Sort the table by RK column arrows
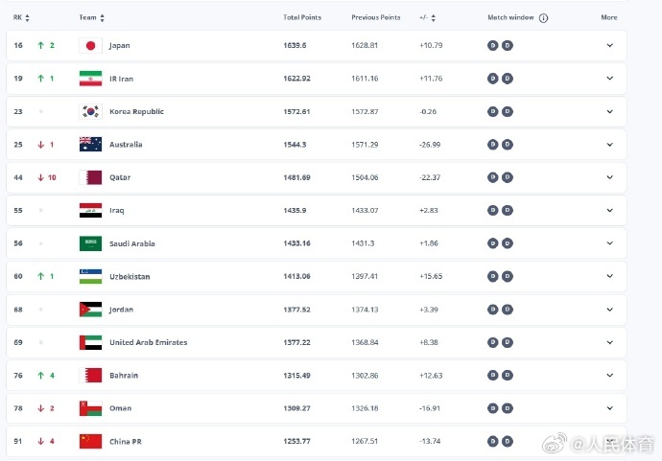The height and width of the screenshot is (461, 662). tap(27, 18)
